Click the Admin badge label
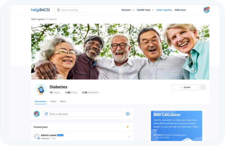 click(x=60, y=135)
